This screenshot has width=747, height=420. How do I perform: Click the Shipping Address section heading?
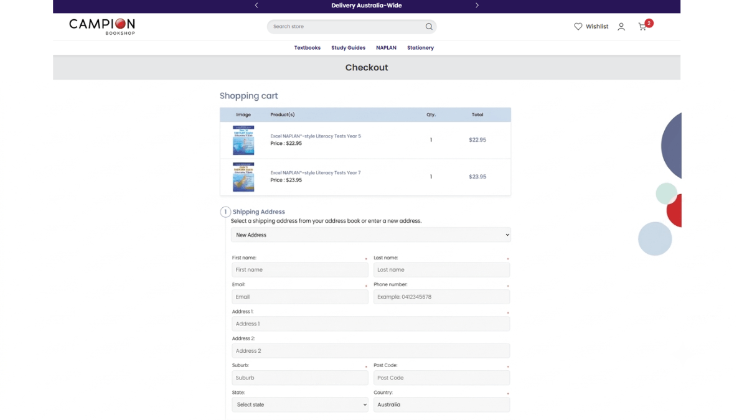(x=259, y=212)
